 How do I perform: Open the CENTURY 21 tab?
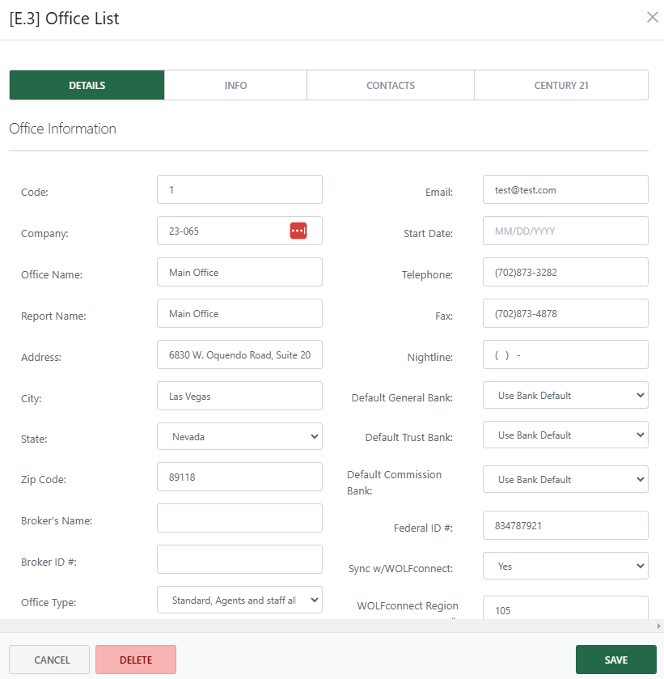561,85
